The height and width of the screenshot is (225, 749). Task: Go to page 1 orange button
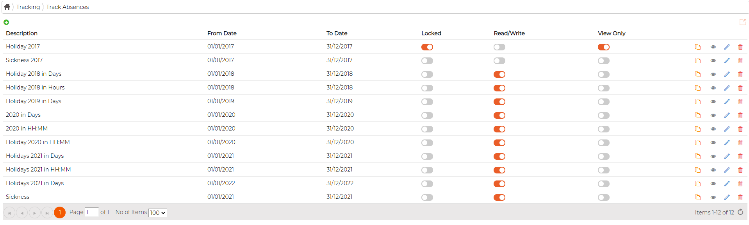point(60,212)
